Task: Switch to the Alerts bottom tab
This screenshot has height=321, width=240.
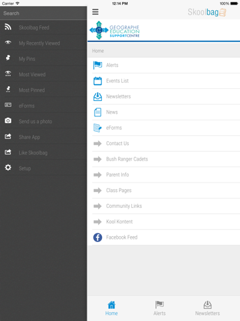Action: (x=159, y=308)
